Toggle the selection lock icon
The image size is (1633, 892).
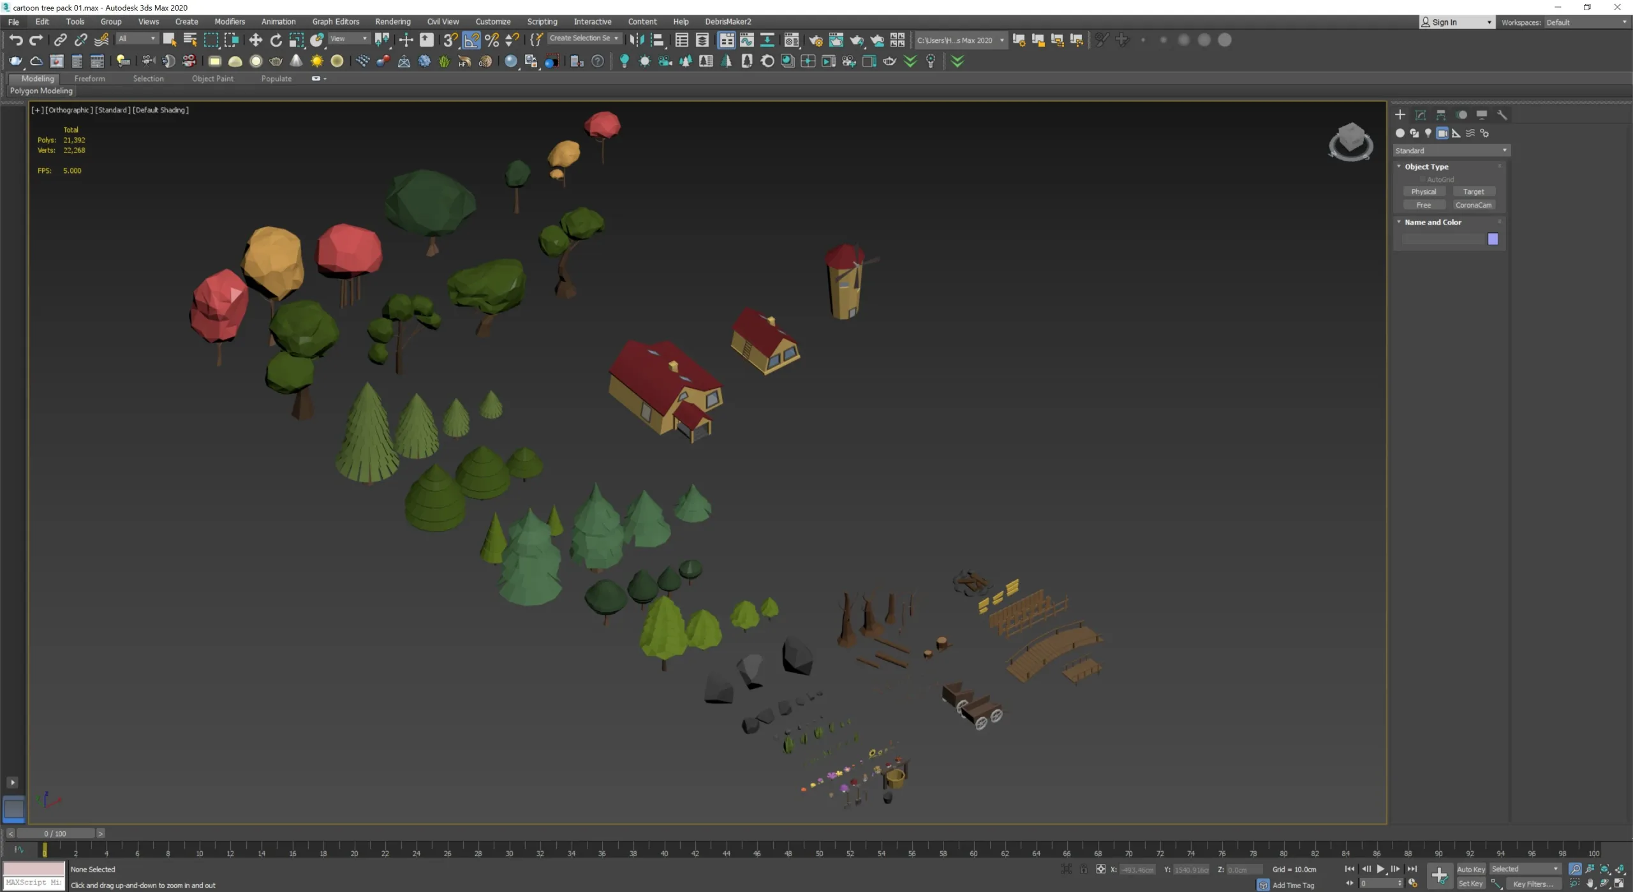click(1083, 869)
